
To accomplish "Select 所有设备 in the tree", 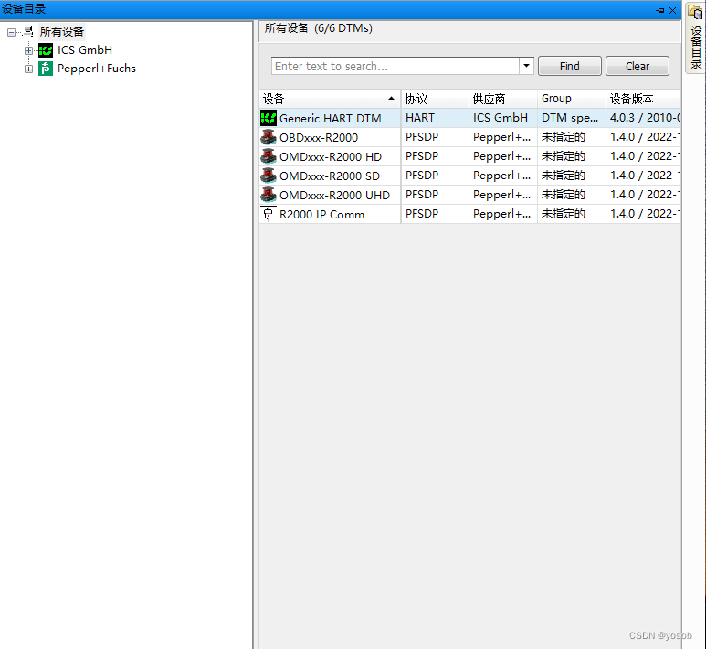I will [62, 32].
